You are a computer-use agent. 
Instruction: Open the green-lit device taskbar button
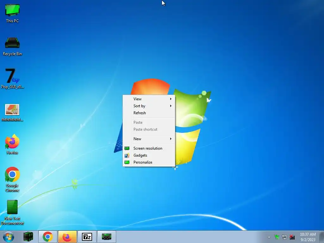[106, 237]
